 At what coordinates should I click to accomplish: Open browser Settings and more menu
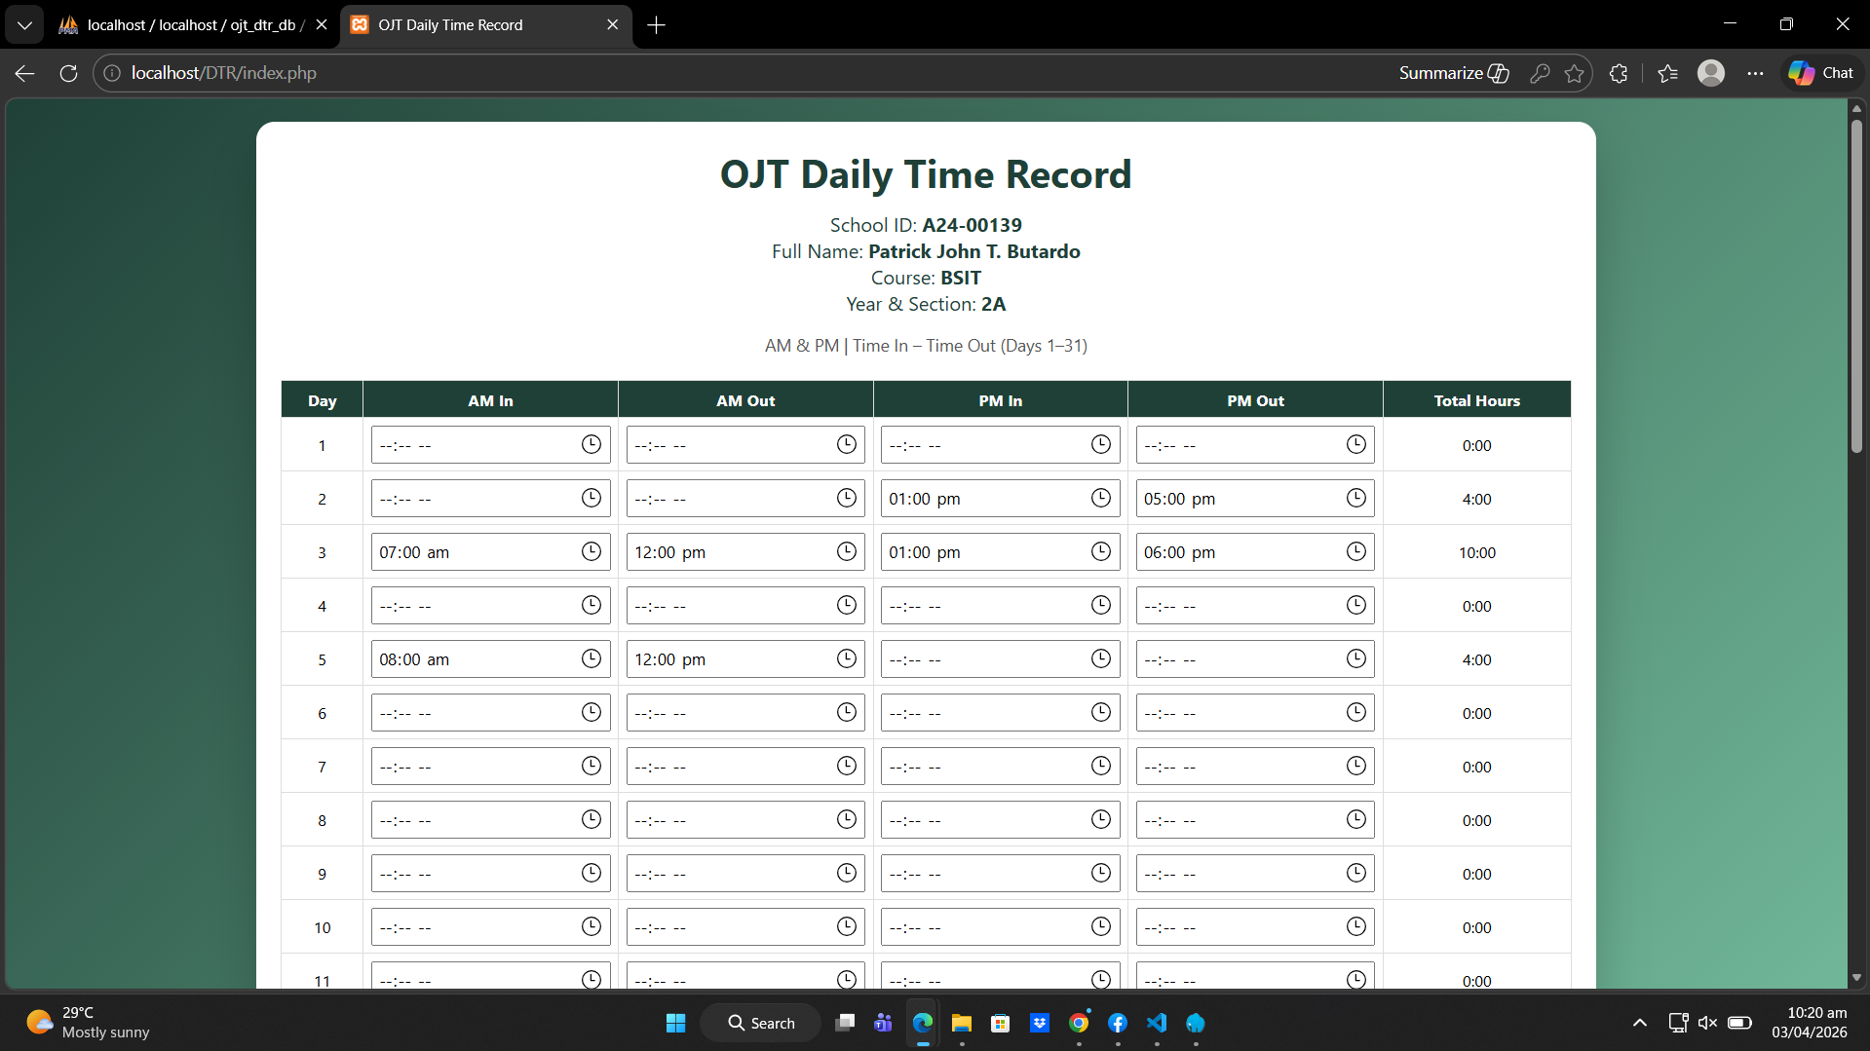point(1755,73)
